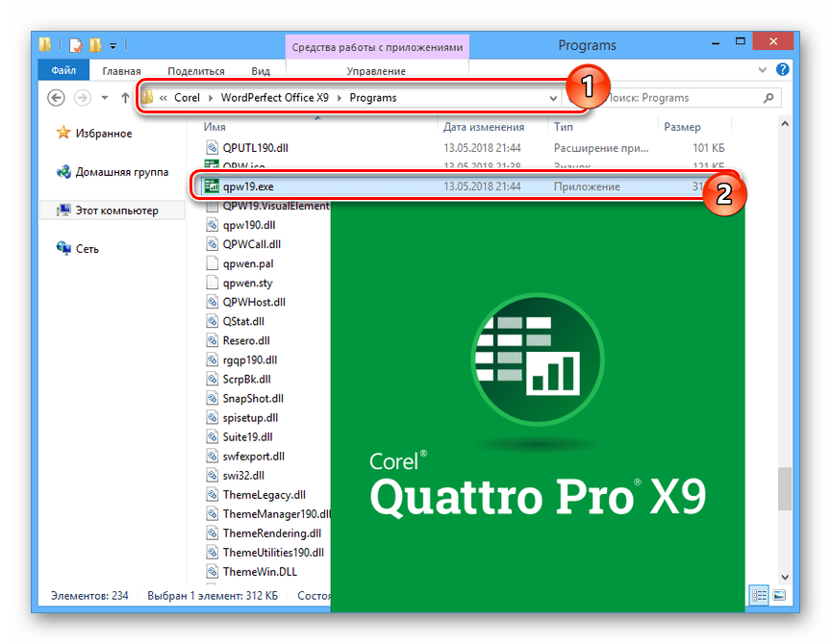Viewport: 831px width, 644px height.
Task: Click the Explorer folder system icon in title bar
Action: [45, 45]
